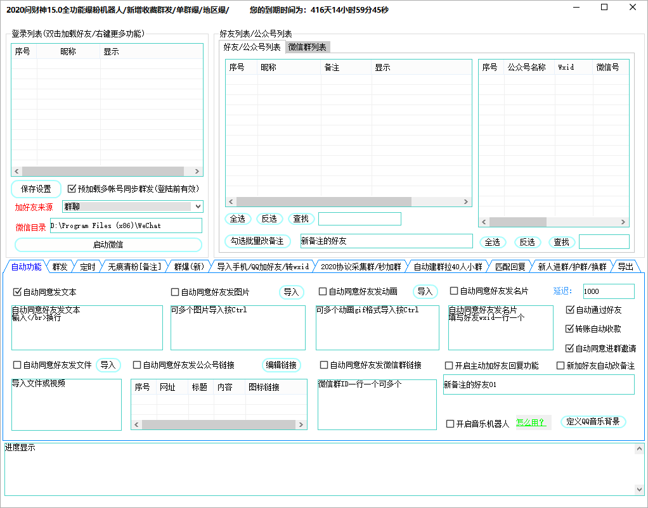Viewport: 648px width, 508px height.
Task: Click the 保存设置 button
Action: tap(36, 189)
